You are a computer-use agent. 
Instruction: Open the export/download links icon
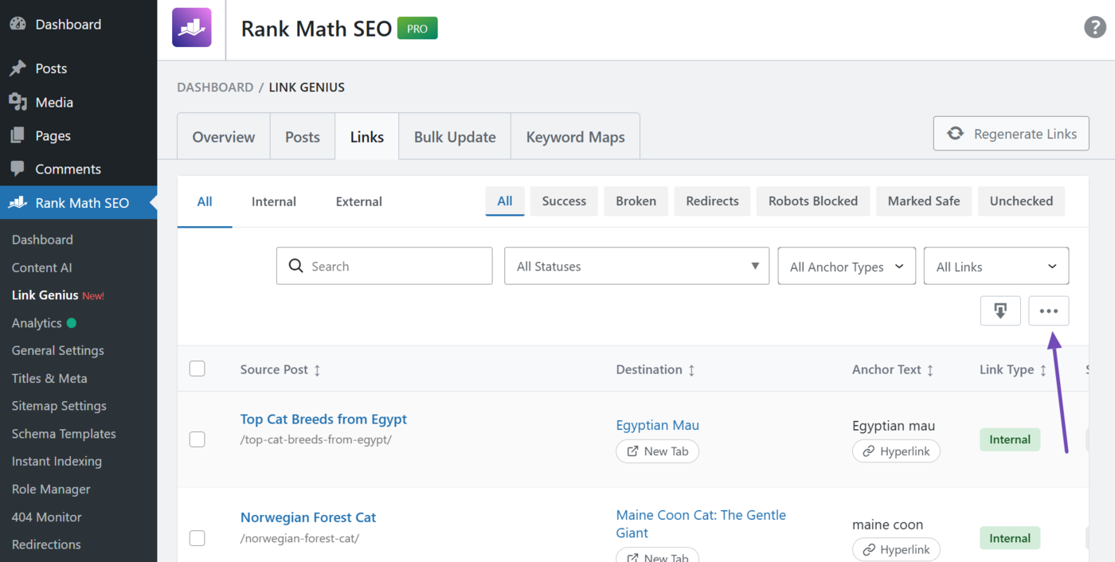(x=1000, y=310)
